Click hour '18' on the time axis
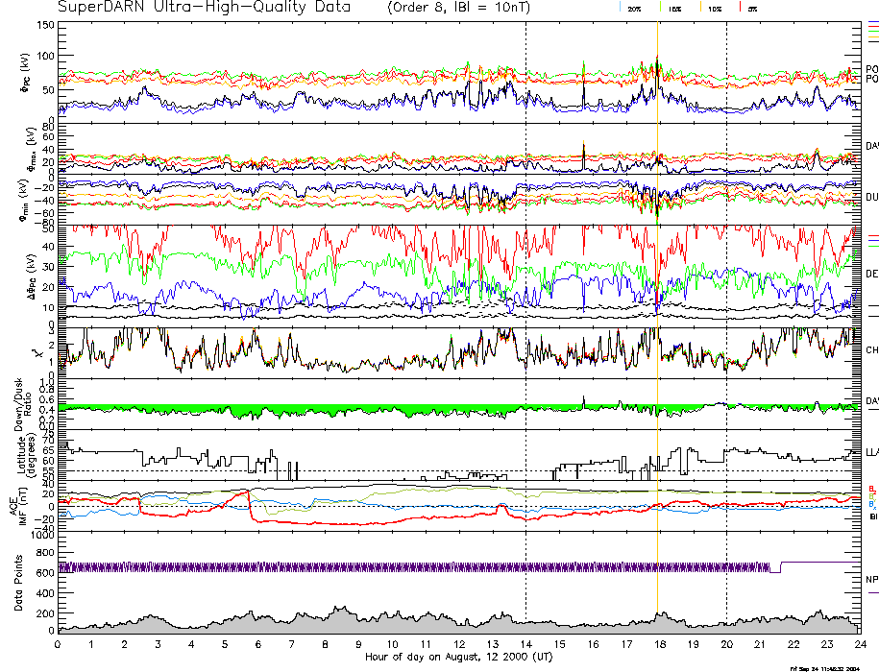 pyautogui.click(x=660, y=644)
